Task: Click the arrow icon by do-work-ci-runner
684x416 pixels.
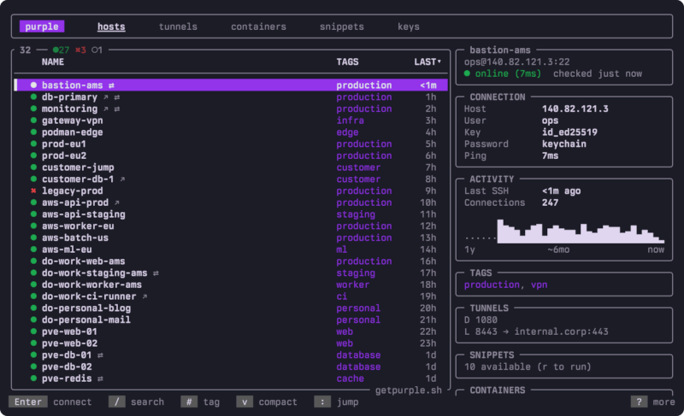Action: (144, 296)
